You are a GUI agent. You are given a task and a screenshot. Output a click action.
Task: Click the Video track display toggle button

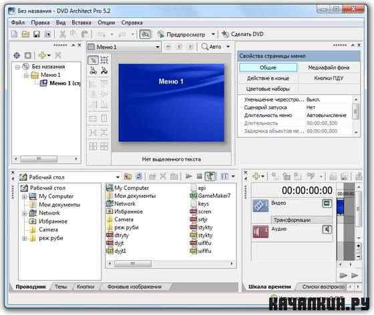327,203
